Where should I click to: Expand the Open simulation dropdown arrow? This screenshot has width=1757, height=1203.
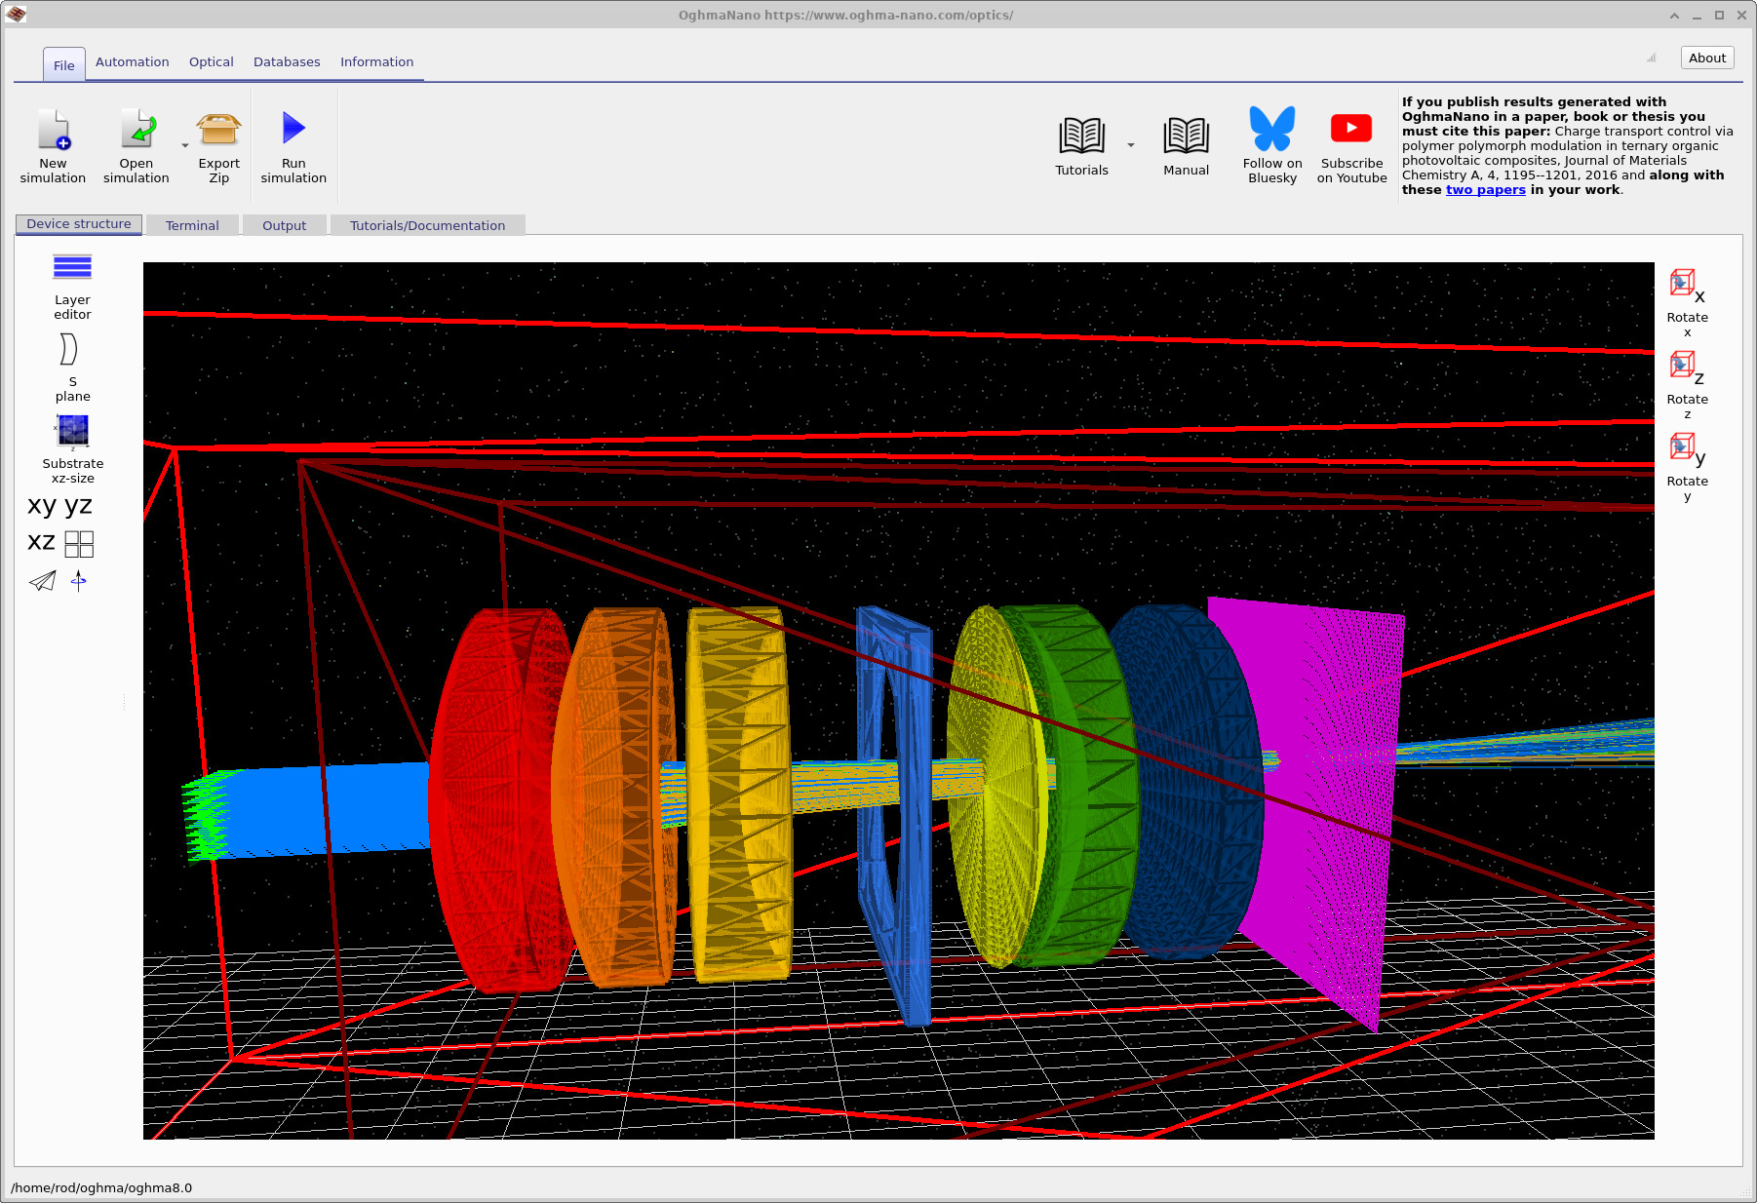[185, 146]
